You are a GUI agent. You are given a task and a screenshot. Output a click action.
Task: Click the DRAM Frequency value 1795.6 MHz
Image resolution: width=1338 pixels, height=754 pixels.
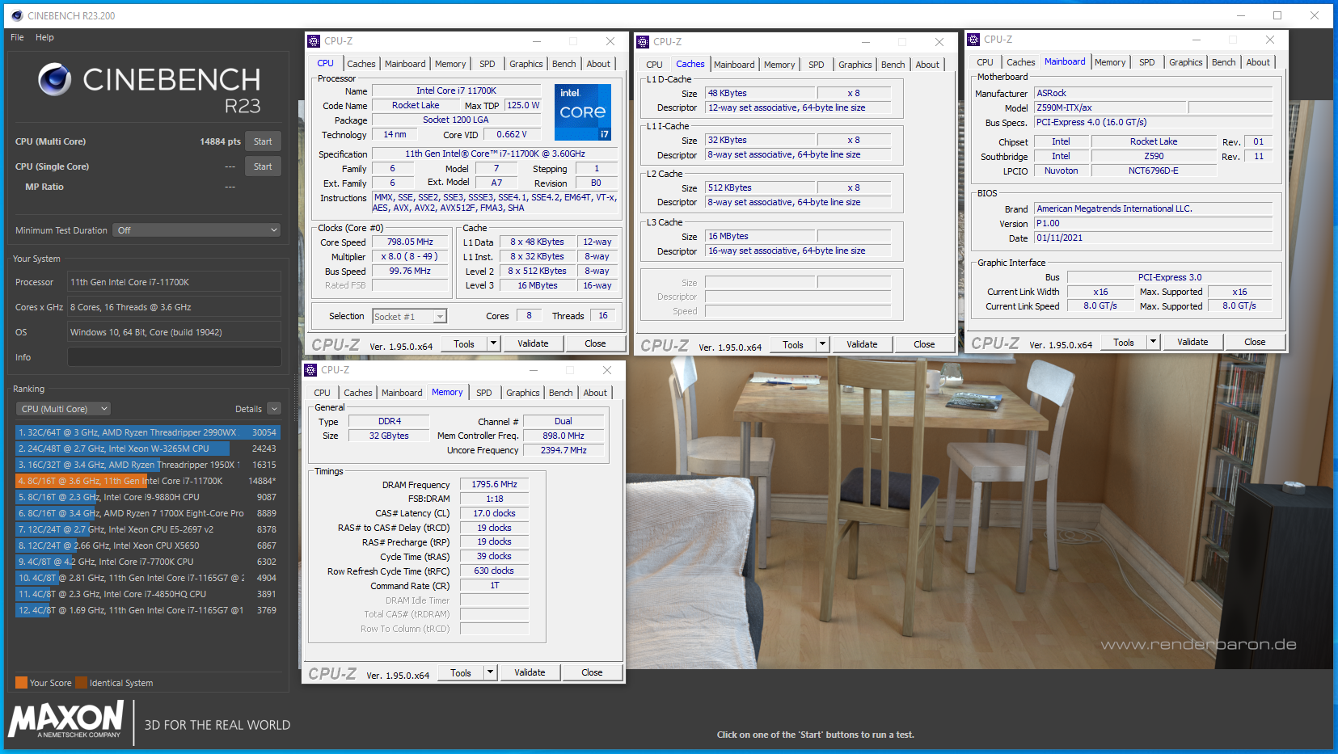tap(495, 484)
